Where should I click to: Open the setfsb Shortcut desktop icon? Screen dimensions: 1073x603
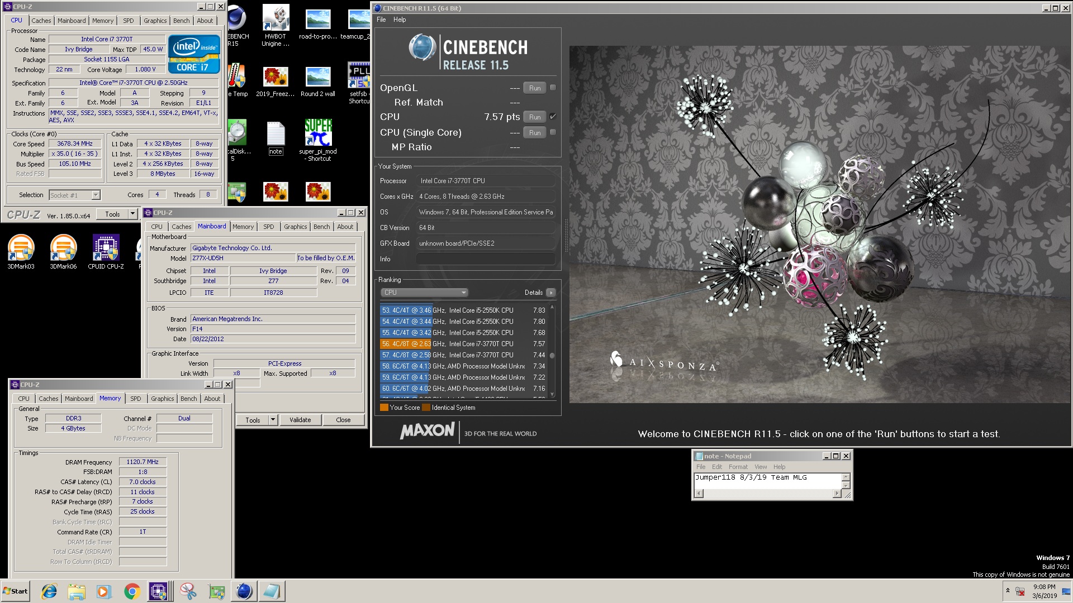pyautogui.click(x=359, y=84)
